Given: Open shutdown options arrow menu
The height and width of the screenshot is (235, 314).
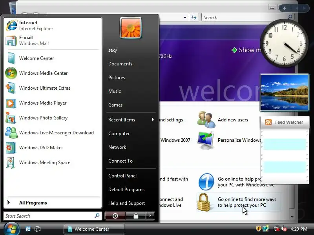Looking at the screenshot, I should pos(150,216).
